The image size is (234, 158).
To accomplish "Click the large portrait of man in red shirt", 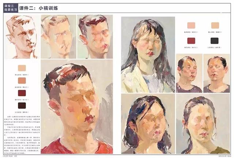I will 77,107.
